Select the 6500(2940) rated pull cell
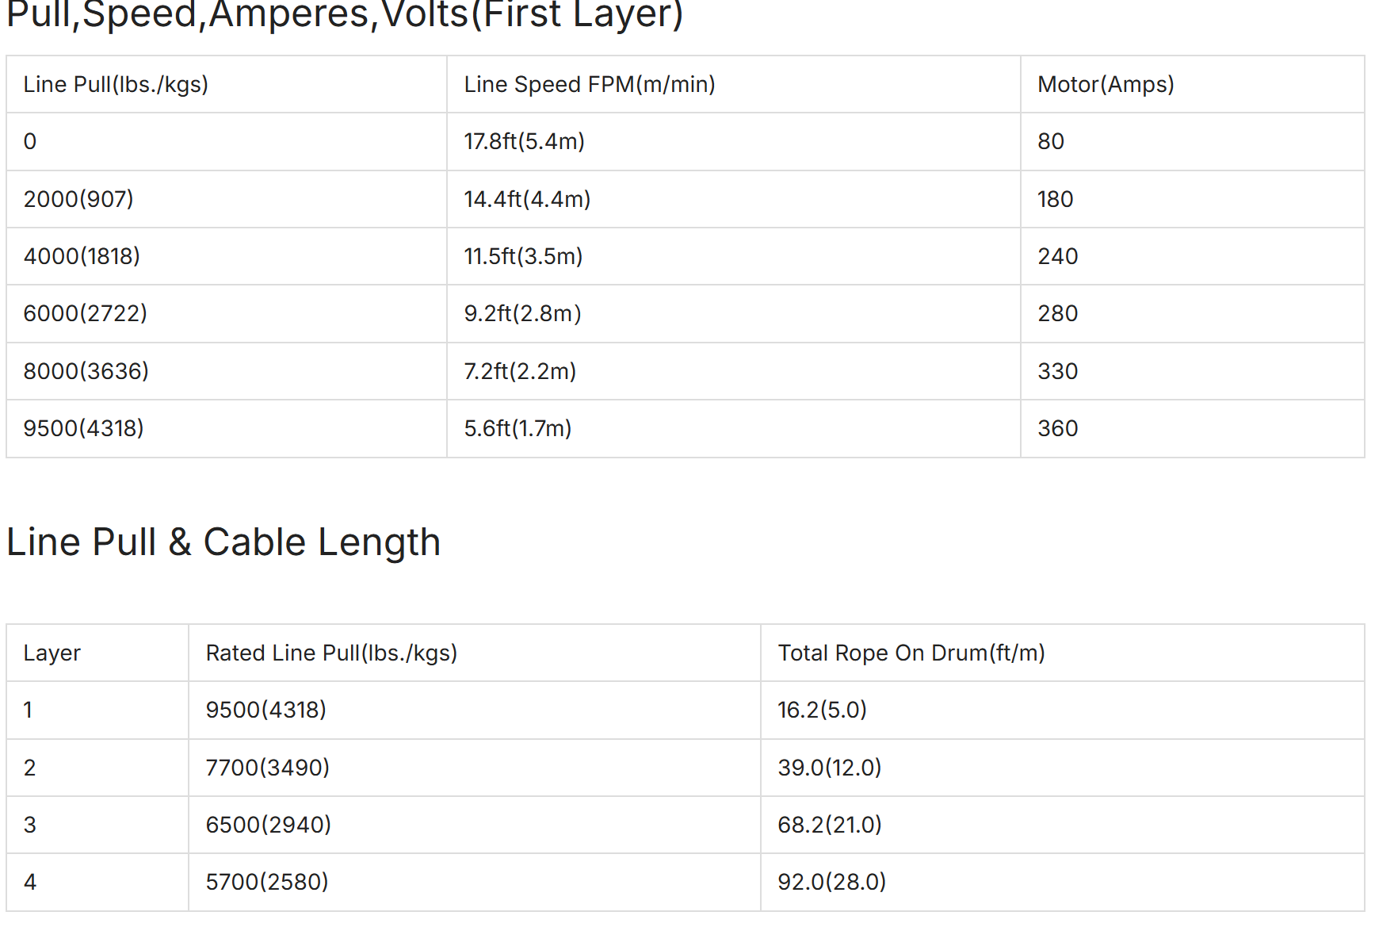 [475, 825]
